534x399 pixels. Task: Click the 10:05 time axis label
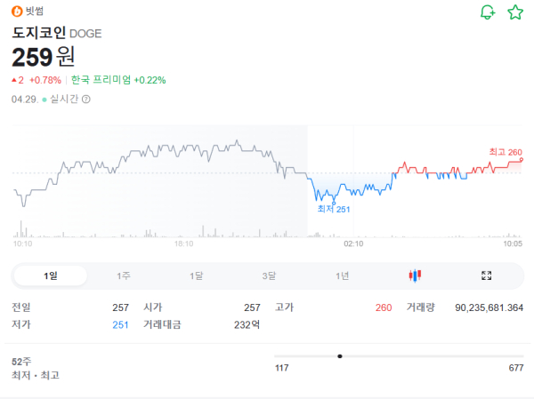click(513, 243)
